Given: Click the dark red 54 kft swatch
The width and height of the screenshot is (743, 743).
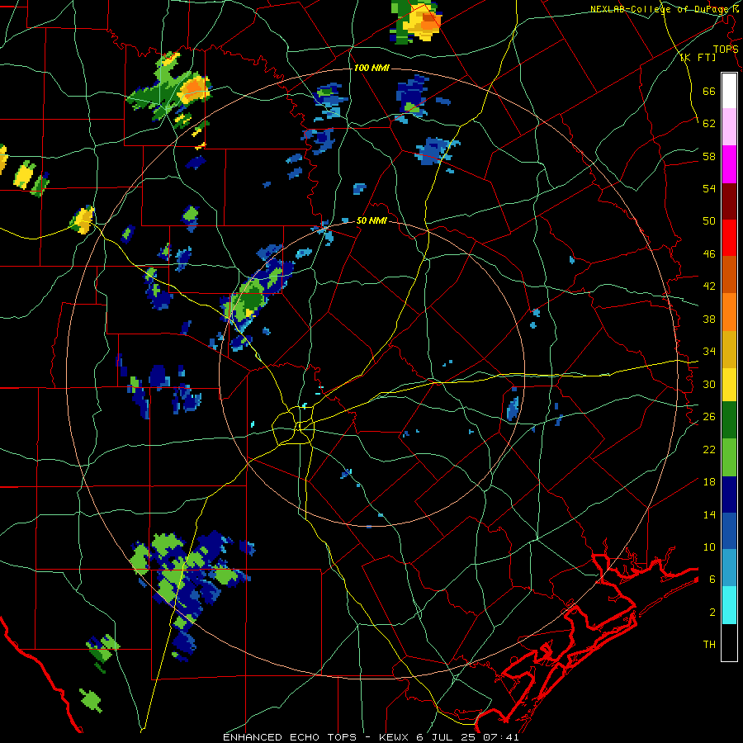Looking at the screenshot, I should click(x=729, y=201).
